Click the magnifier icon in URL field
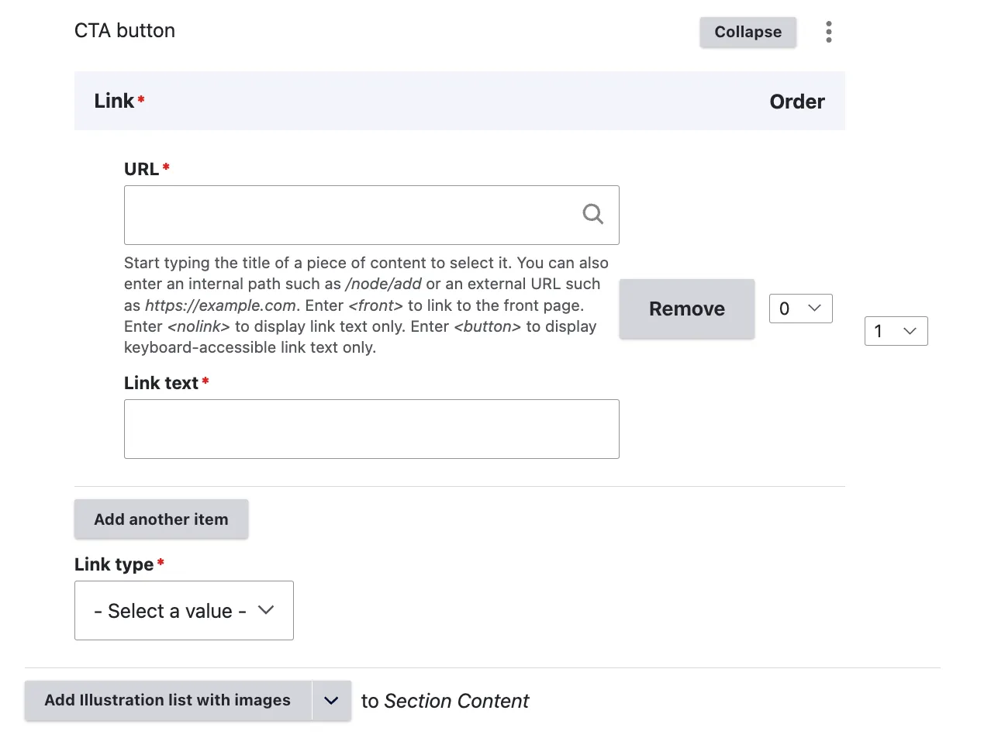The height and width of the screenshot is (738, 991). point(592,214)
